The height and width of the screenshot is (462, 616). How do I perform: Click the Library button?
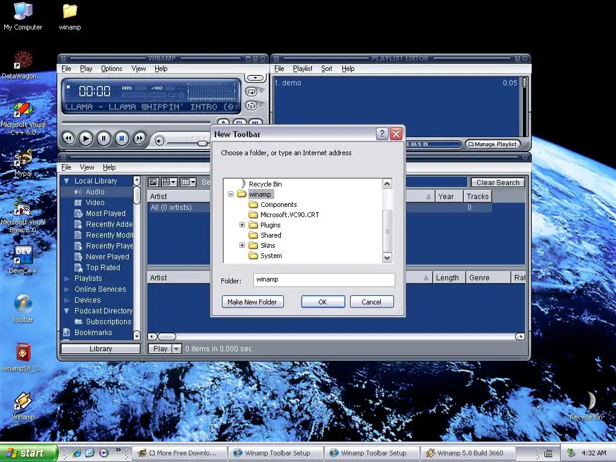click(100, 348)
